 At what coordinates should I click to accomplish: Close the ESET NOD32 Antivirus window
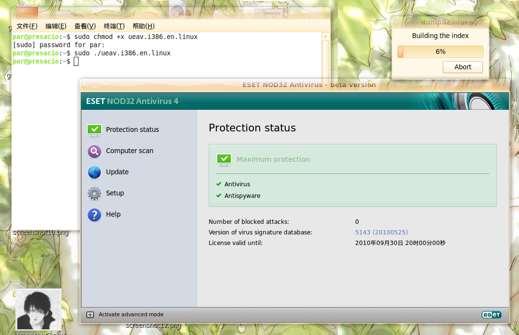(85, 85)
